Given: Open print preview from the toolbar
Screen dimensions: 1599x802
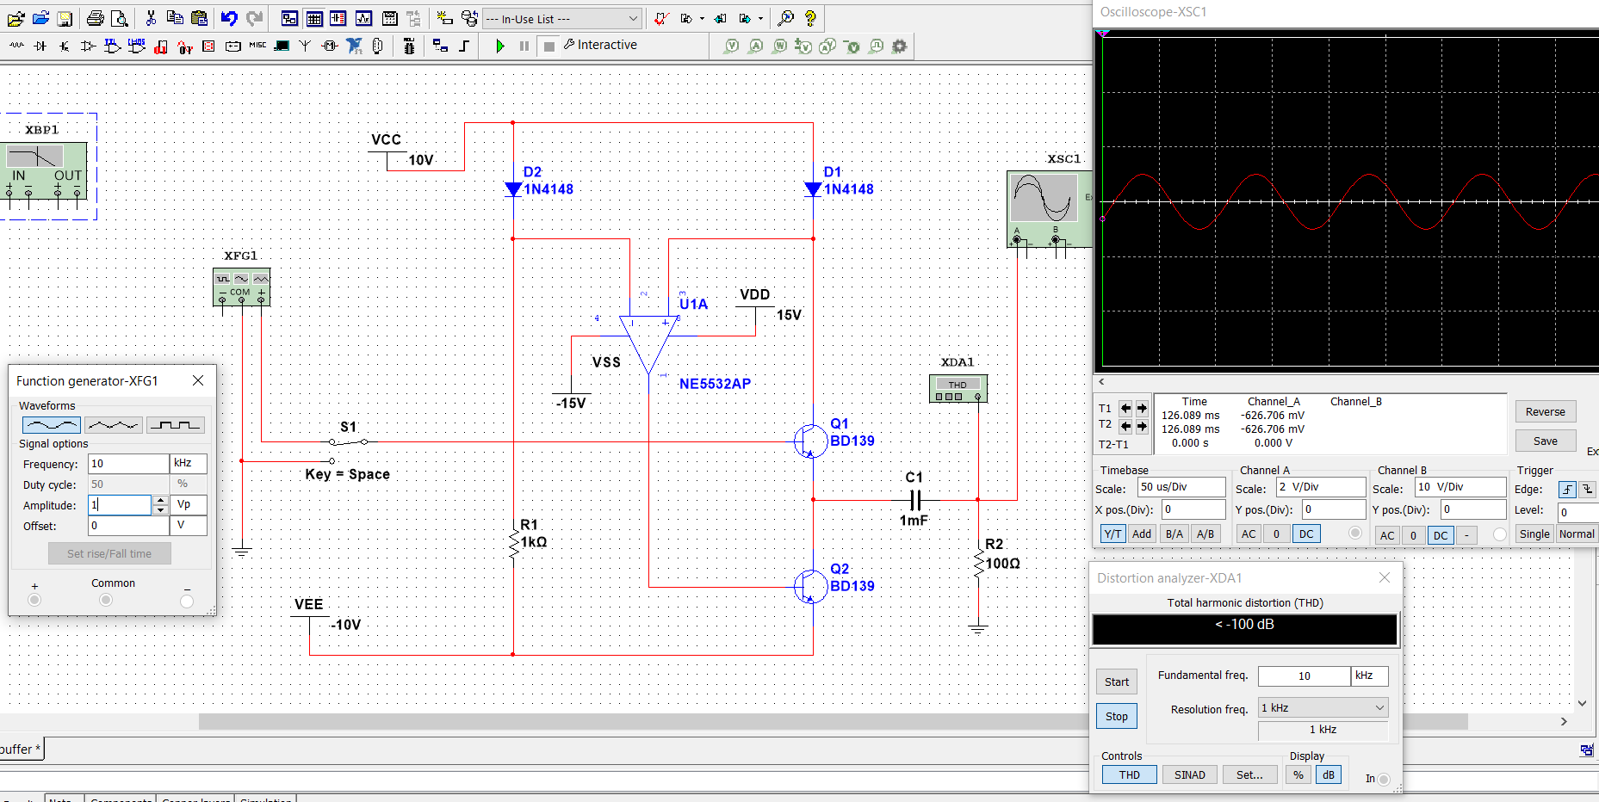Looking at the screenshot, I should [x=120, y=18].
